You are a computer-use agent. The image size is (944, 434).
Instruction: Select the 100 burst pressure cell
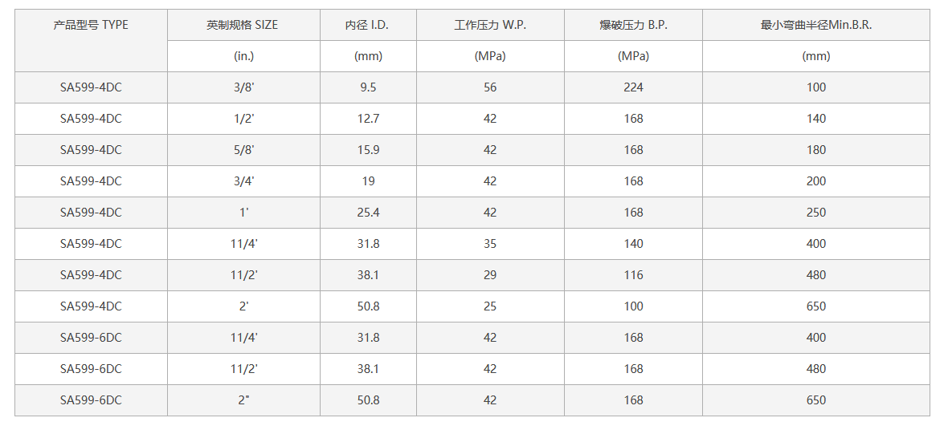tap(633, 306)
